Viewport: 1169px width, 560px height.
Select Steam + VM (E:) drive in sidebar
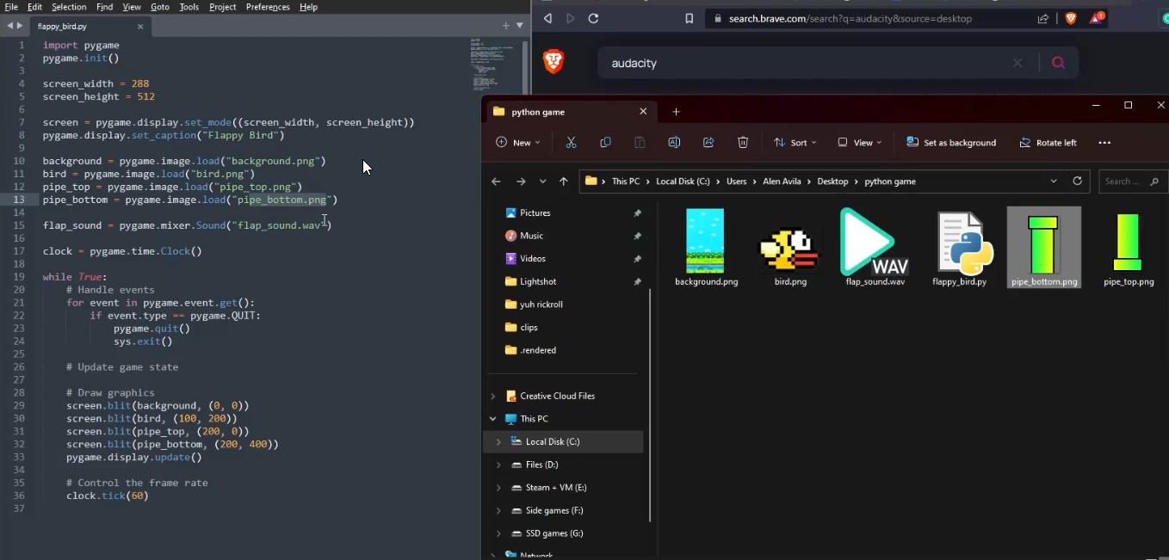[x=555, y=488]
